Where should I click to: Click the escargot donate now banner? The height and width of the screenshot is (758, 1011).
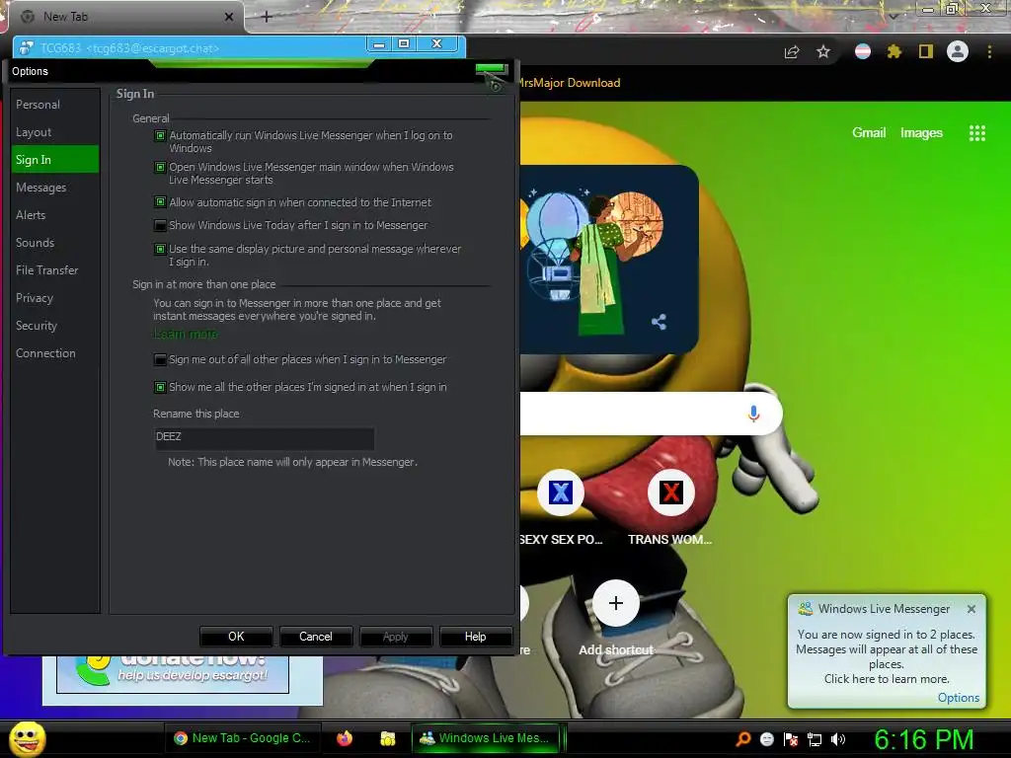[173, 674]
